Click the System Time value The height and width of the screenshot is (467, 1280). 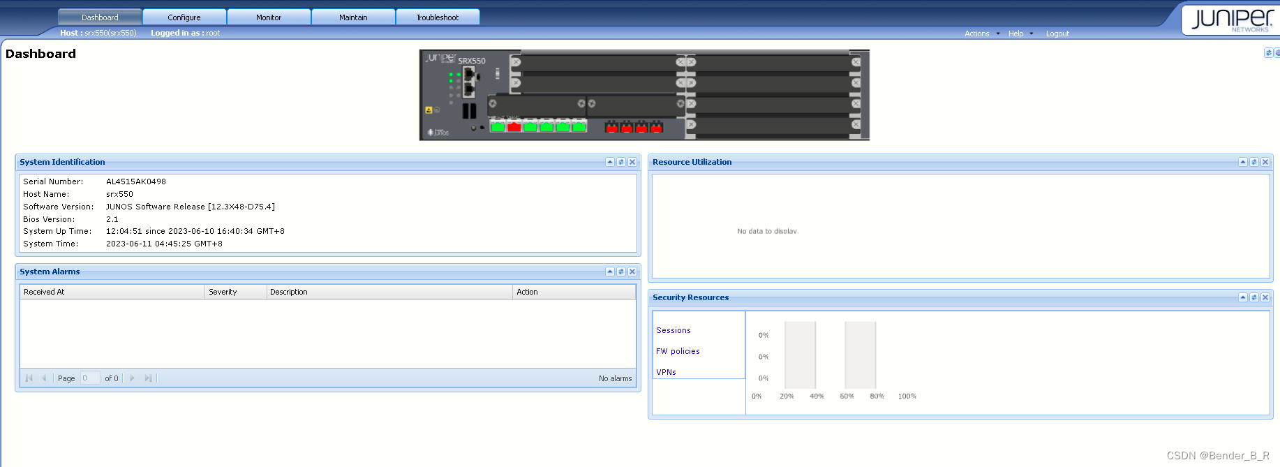164,244
